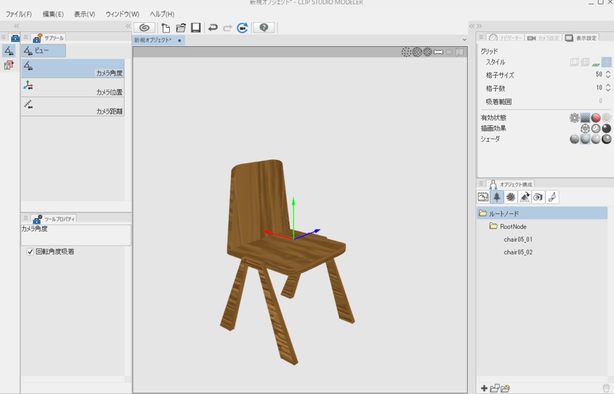The width and height of the screenshot is (614, 394).
Task: Click the grayed cylinder icon in the viewport bar
Action: click(x=449, y=52)
